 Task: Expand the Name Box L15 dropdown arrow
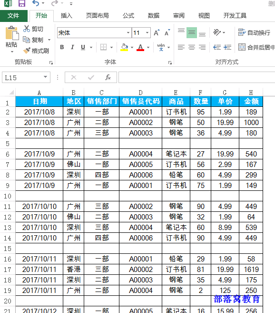pyautogui.click(x=45, y=77)
